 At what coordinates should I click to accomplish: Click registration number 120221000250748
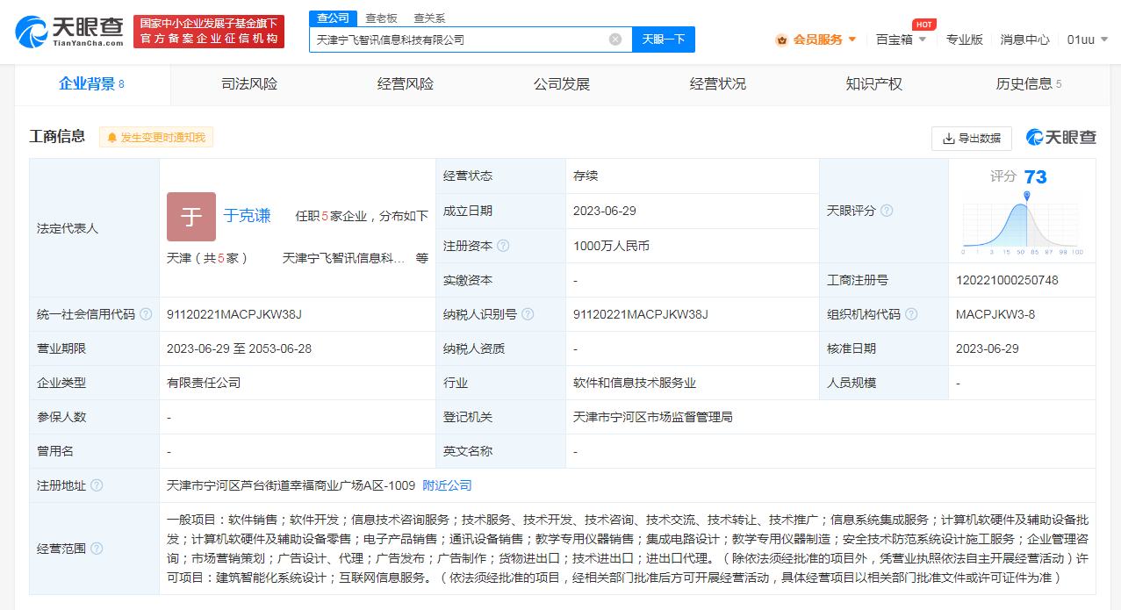(1007, 280)
